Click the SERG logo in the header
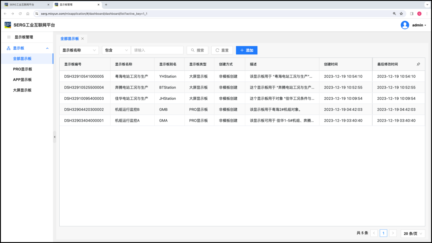The width and height of the screenshot is (432, 243). click(8, 25)
